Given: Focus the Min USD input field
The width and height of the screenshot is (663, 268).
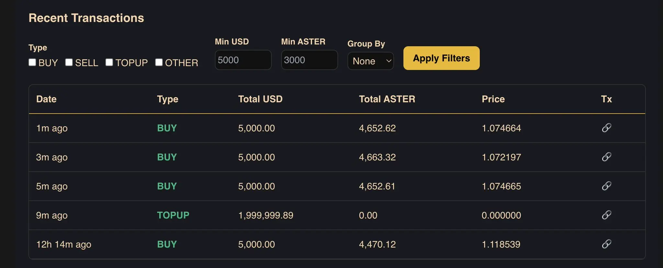Looking at the screenshot, I should pos(243,60).
